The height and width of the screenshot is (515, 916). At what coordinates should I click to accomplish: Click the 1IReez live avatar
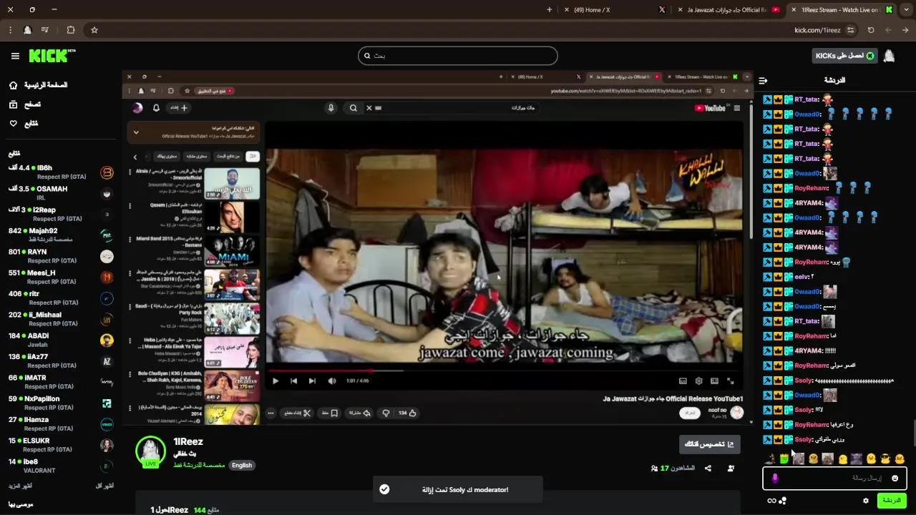point(150,451)
